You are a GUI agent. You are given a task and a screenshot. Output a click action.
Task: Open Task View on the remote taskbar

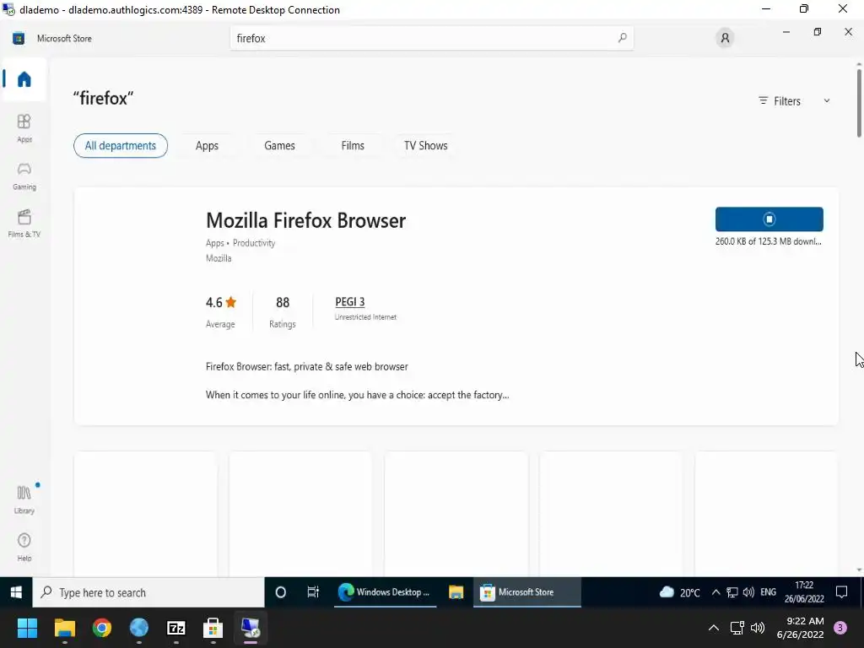coord(313,592)
